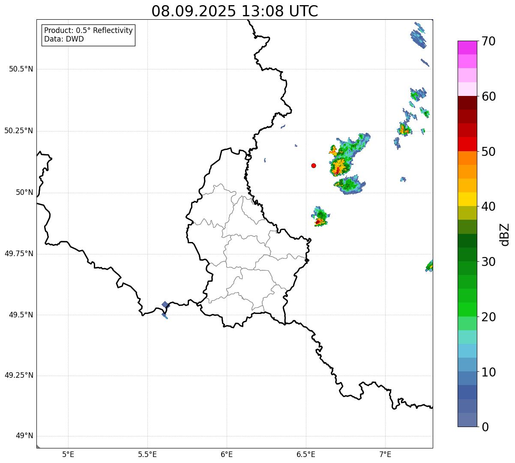This screenshot has height=463, width=515.
Task: Click the blue diamond echo near 5.6°E
Action: [165, 305]
